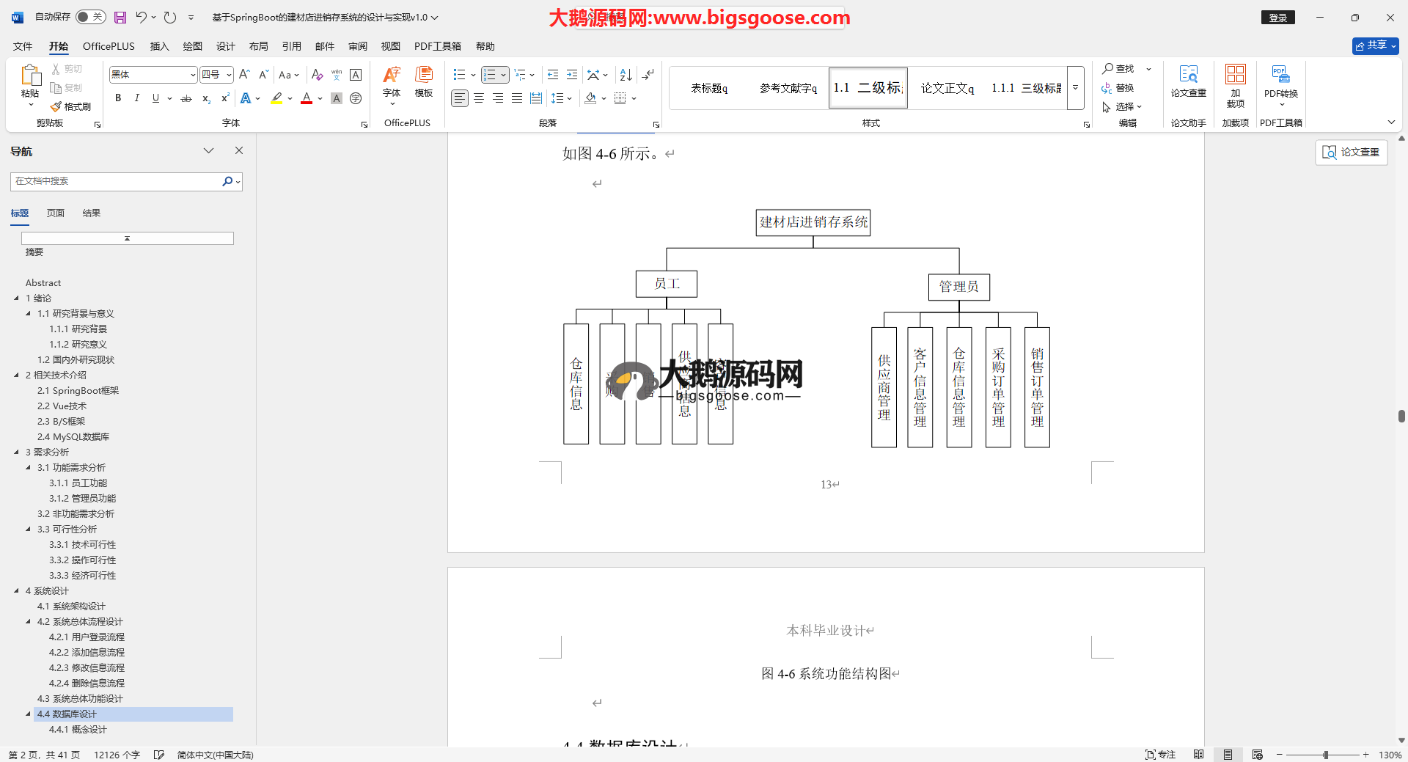Center-align the paragraph text
Image resolution: width=1408 pixels, height=762 pixels.
click(x=479, y=98)
